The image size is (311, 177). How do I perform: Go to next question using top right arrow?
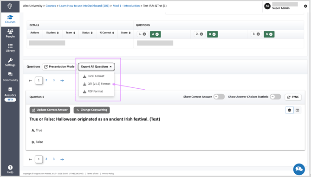(62, 80)
